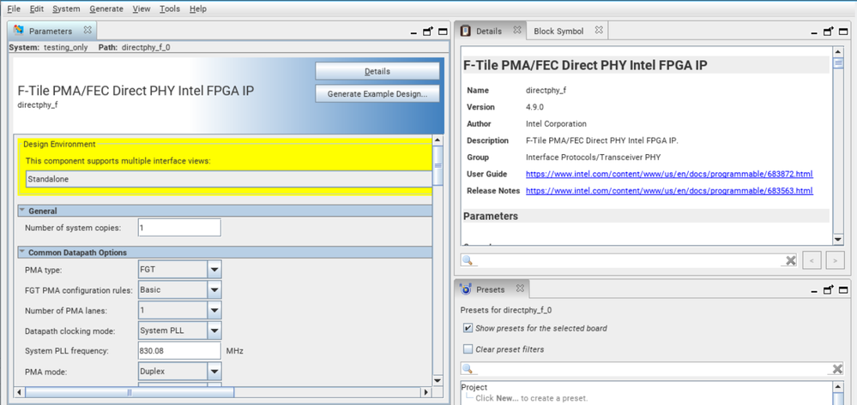Close the Block Symbol tab

[599, 30]
